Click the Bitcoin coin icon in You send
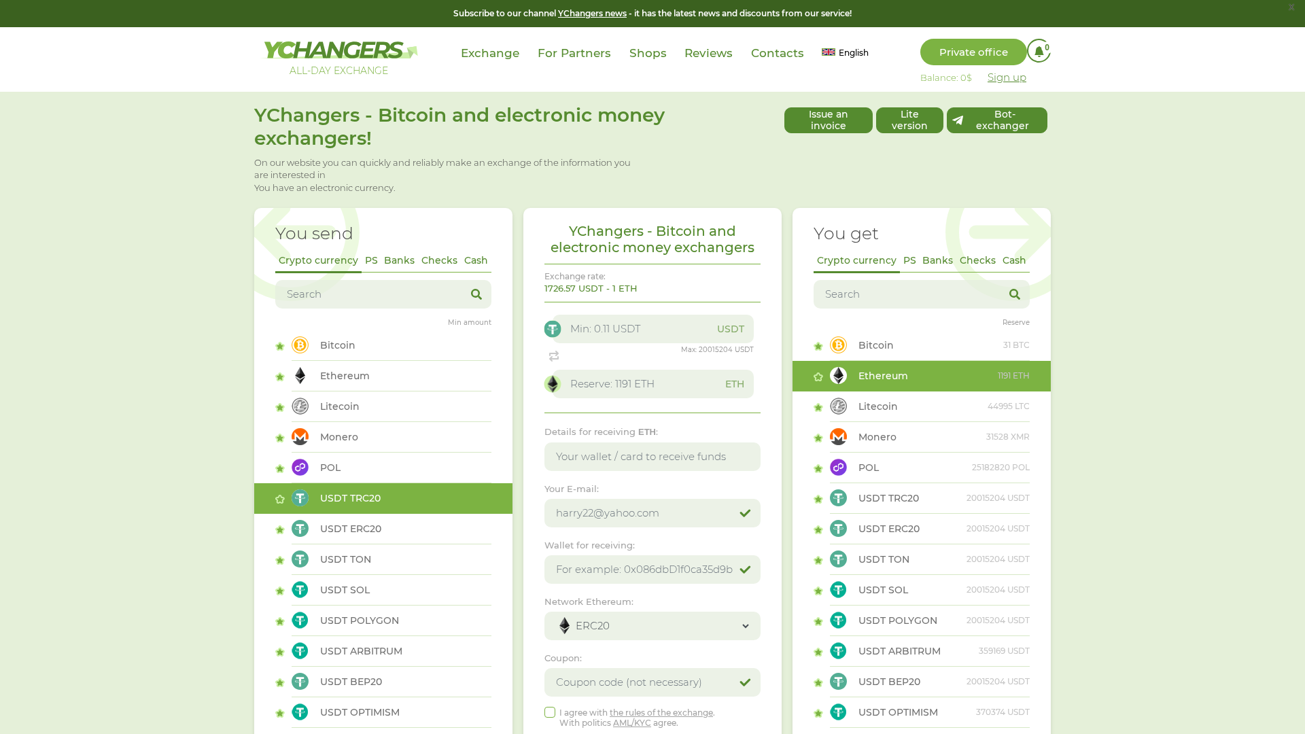The height and width of the screenshot is (734, 1305). tap(300, 345)
